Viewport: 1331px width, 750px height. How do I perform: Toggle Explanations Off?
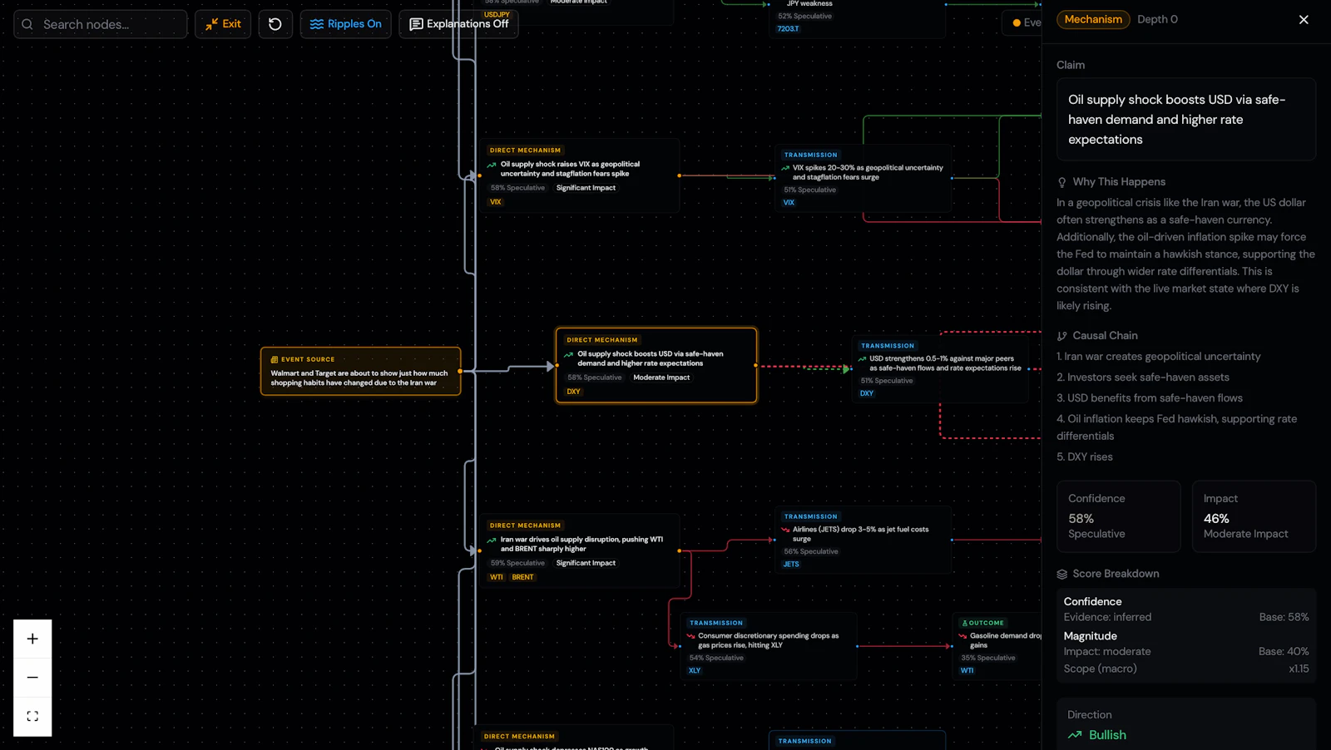(459, 24)
